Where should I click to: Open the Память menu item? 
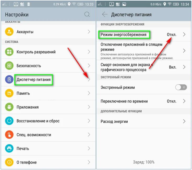48,93
